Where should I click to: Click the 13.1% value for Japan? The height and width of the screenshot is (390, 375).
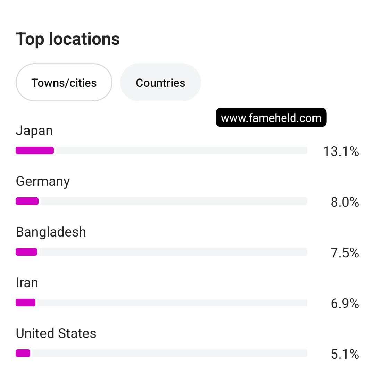pyautogui.click(x=341, y=151)
